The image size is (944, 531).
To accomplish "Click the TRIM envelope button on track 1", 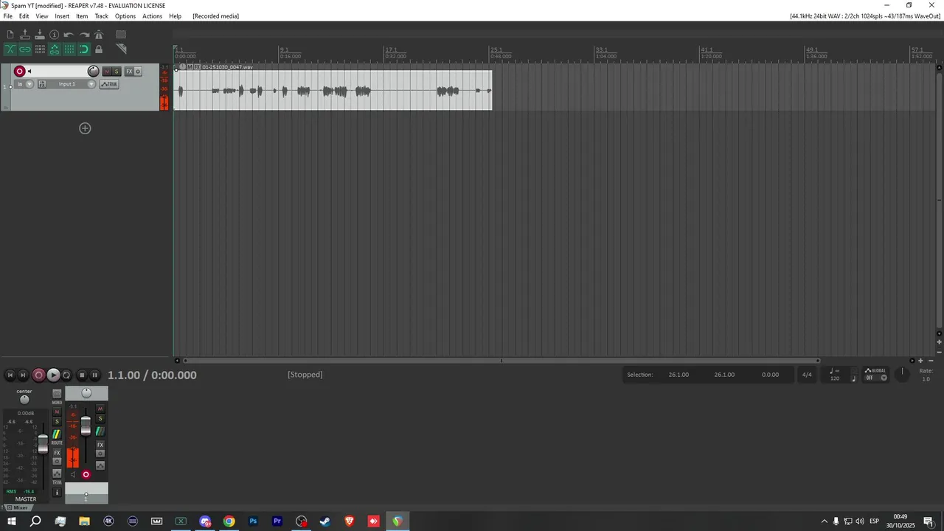I will [109, 84].
